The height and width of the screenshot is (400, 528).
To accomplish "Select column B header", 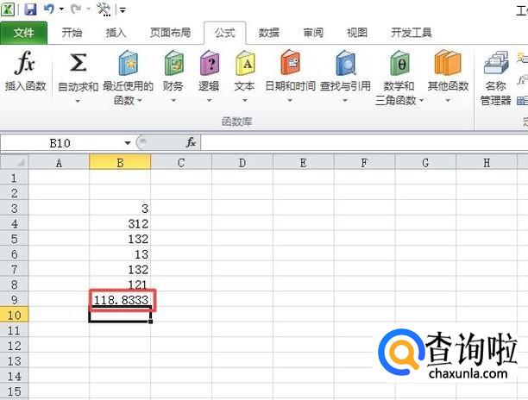I will click(120, 163).
